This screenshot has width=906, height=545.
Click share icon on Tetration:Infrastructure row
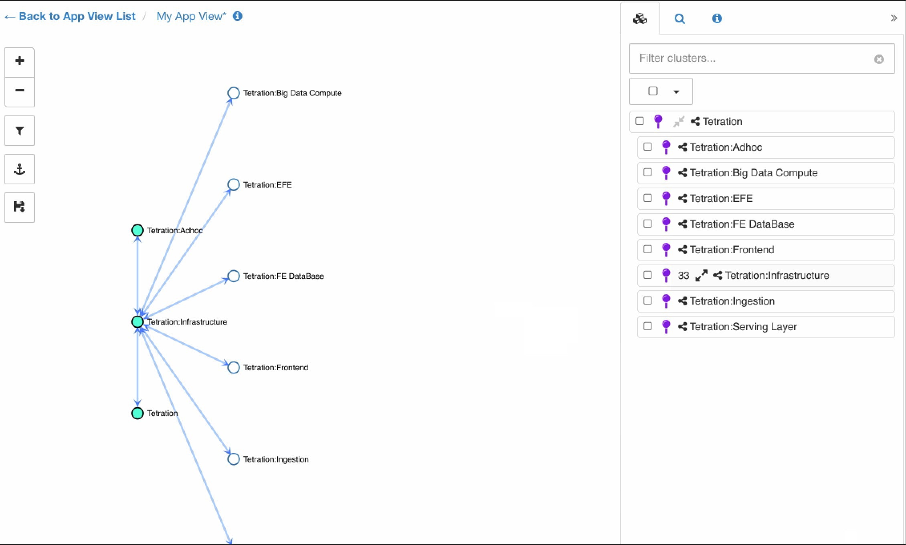click(x=718, y=275)
